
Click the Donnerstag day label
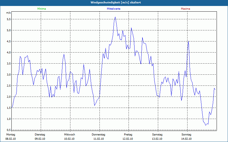click(98, 135)
